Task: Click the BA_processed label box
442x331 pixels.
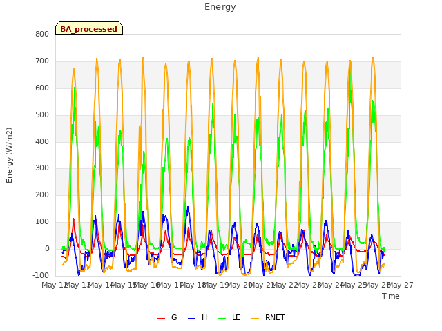Action: click(x=89, y=28)
